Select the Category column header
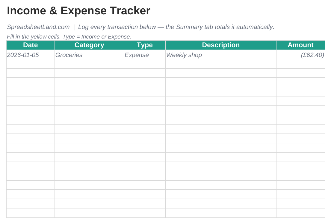 [89, 45]
